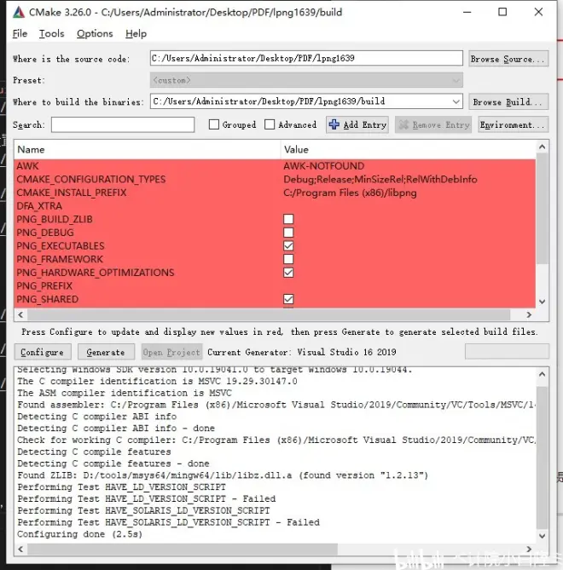Click the HAVE_SOLARIS_LD_VERSION_SCRIPT - Failed log line
The height and width of the screenshot is (570, 563).
pyautogui.click(x=169, y=522)
